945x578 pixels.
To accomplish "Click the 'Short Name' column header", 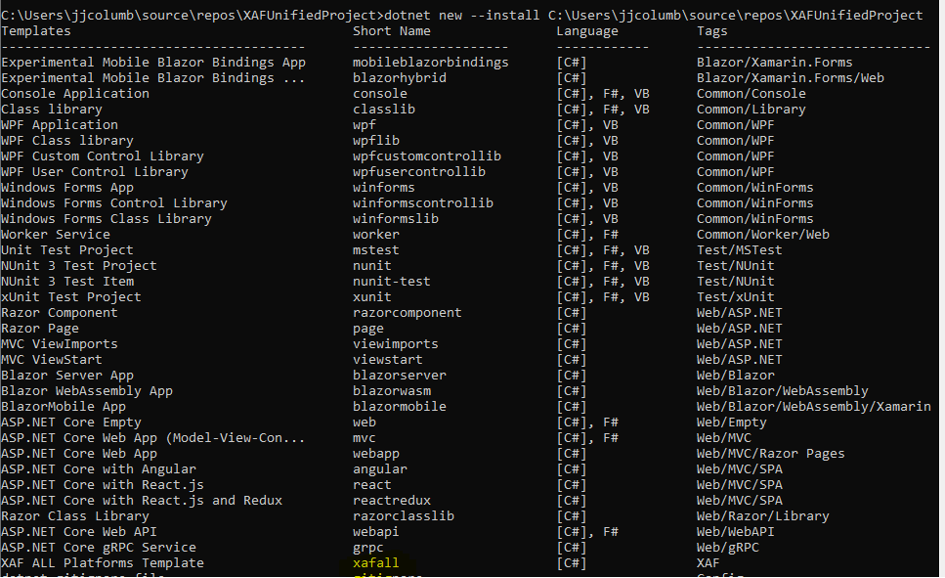I will tap(392, 30).
